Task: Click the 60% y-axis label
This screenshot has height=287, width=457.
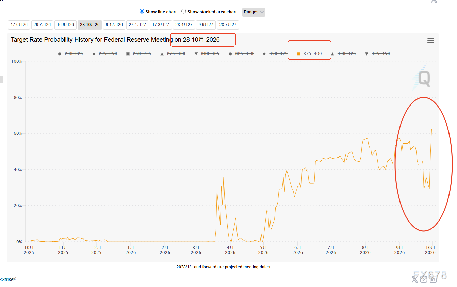Action: (17, 133)
